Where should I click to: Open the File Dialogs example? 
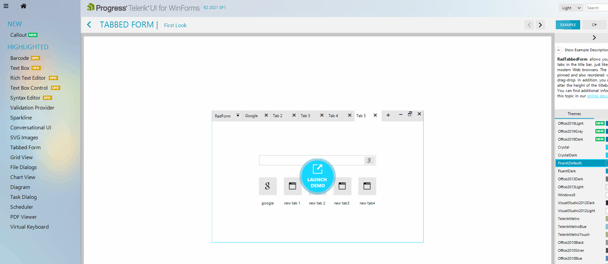[24, 167]
